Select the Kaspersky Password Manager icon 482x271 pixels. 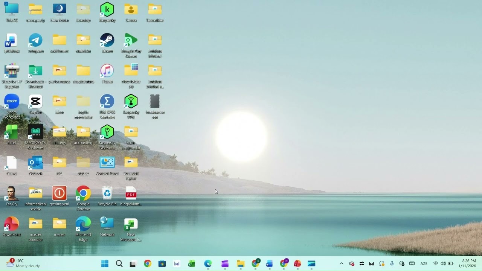pos(107,137)
